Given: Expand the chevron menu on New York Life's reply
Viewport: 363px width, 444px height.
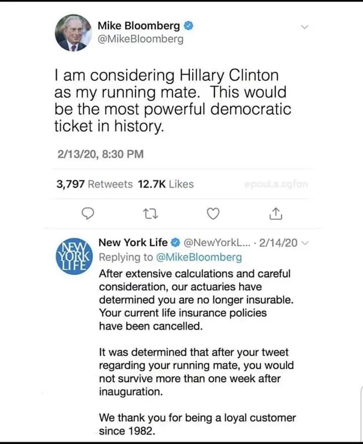Looking at the screenshot, I should [x=304, y=243].
